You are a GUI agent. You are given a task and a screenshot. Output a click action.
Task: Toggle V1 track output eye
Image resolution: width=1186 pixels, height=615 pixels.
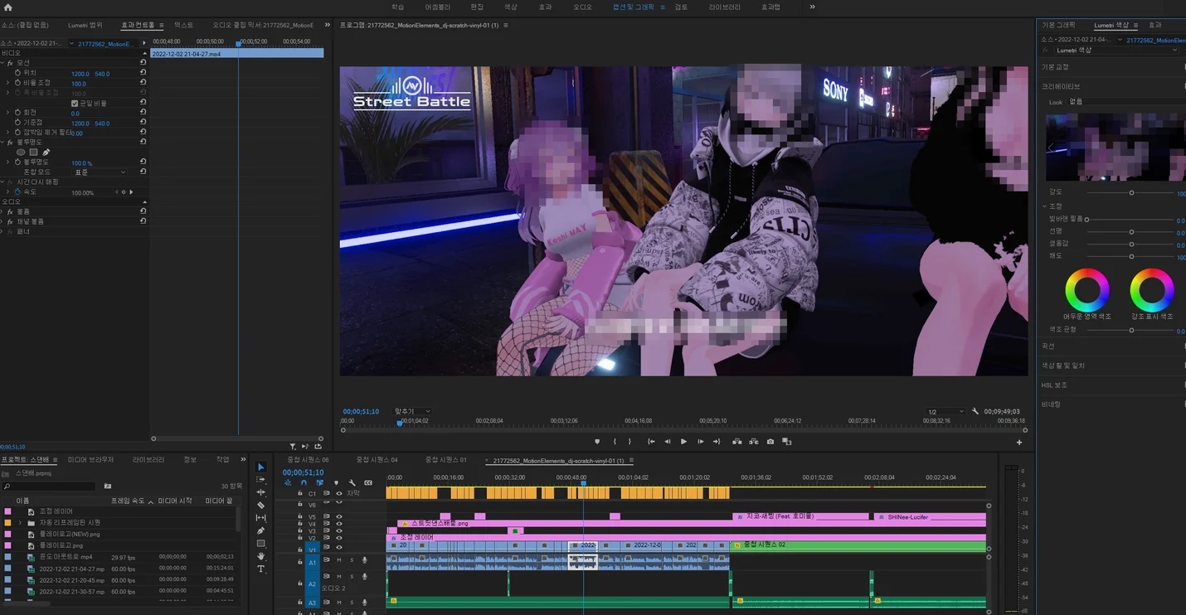click(x=338, y=547)
